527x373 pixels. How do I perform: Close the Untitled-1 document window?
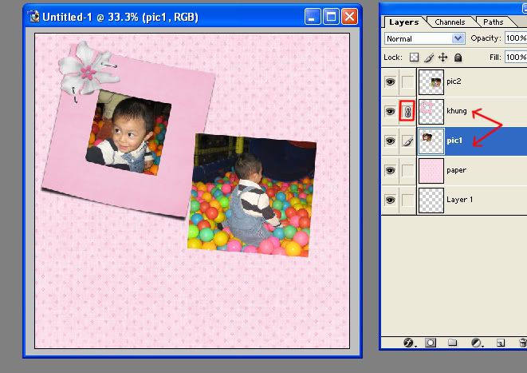click(349, 16)
